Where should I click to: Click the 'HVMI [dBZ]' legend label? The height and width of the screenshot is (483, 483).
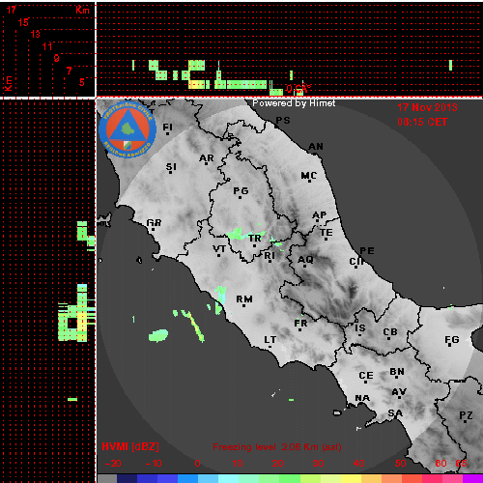(x=130, y=446)
